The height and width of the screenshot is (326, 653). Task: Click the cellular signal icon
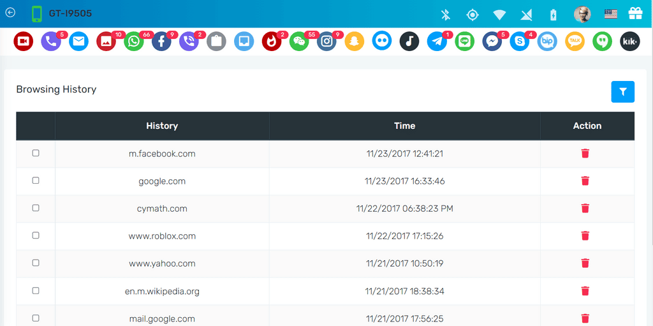click(x=526, y=15)
